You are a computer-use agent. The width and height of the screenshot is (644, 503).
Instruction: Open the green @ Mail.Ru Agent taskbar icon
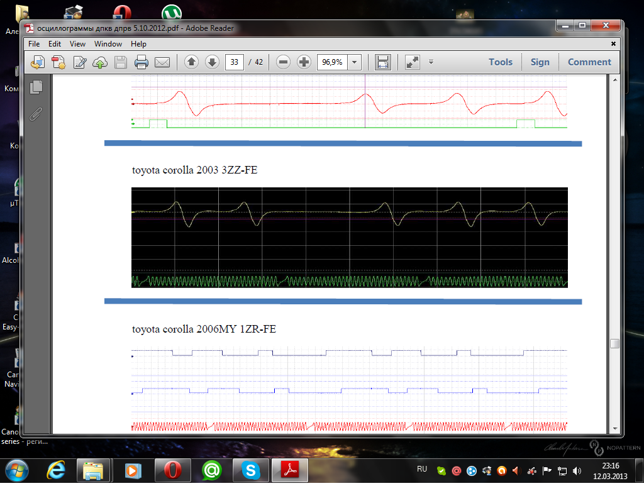212,470
